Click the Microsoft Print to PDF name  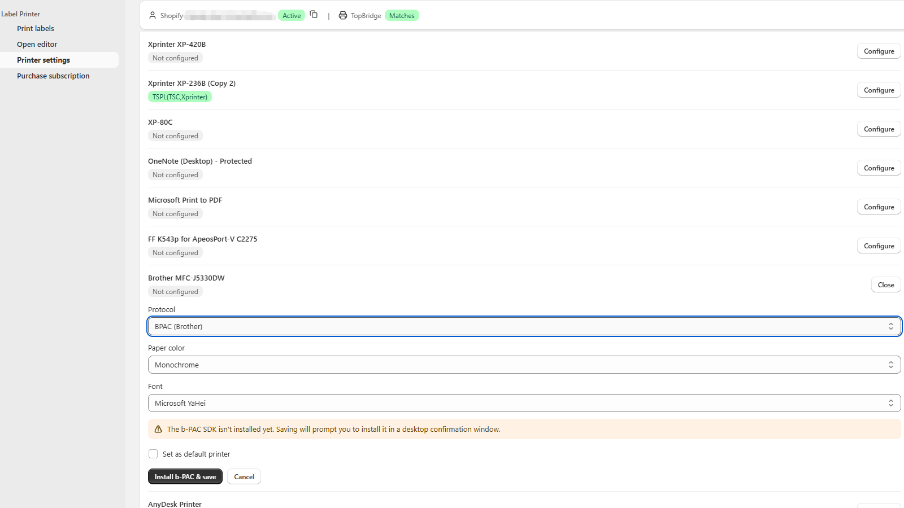pos(185,200)
